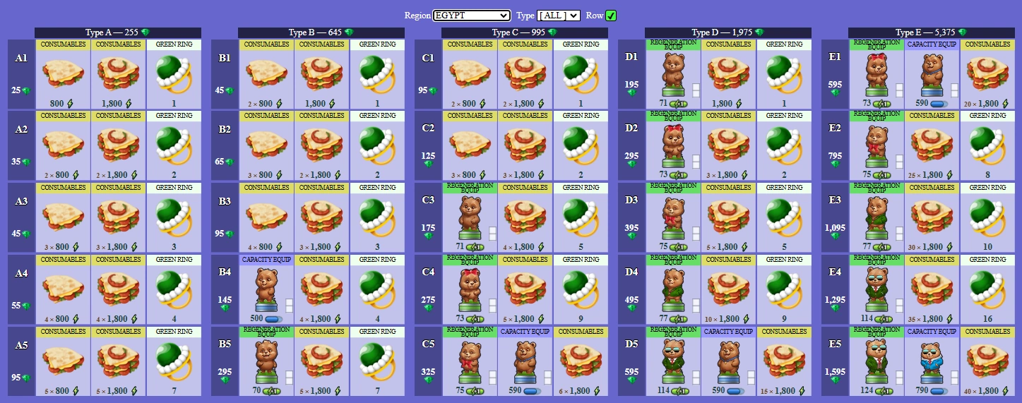Select the capacity equip bear in row C5

tap(525, 361)
